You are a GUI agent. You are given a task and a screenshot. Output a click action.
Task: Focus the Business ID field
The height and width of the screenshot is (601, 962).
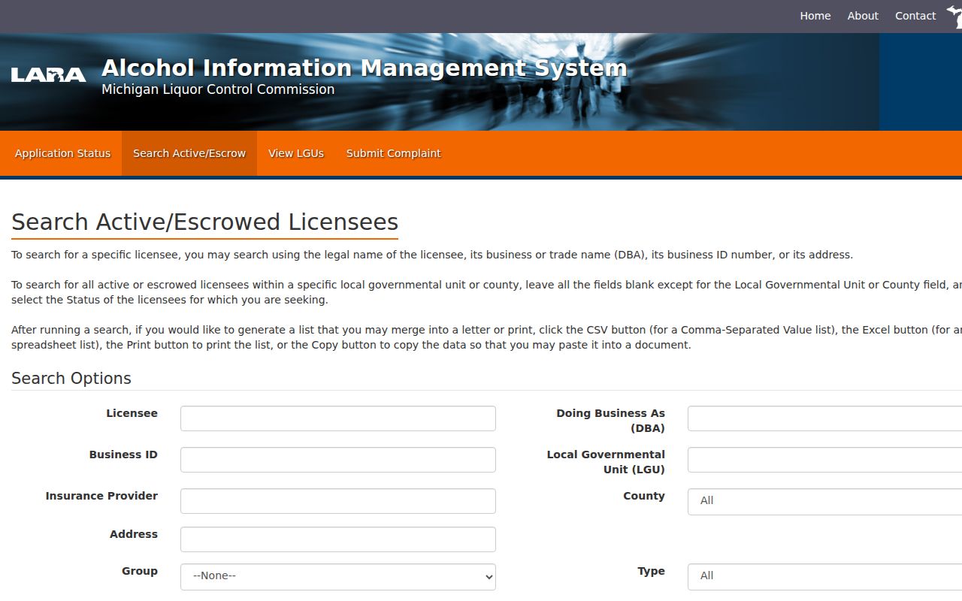coord(338,460)
